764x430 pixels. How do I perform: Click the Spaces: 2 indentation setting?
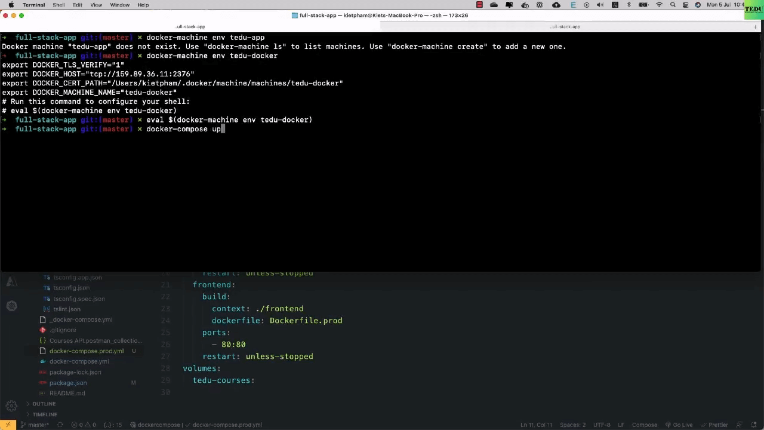coord(572,425)
